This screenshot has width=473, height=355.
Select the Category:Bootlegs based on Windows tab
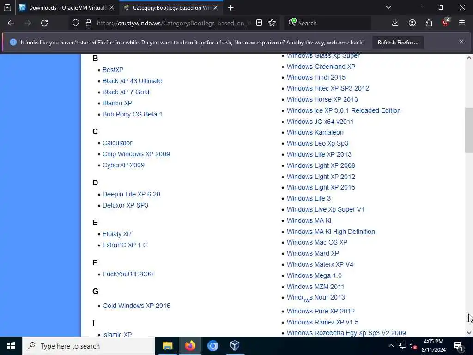171,7
